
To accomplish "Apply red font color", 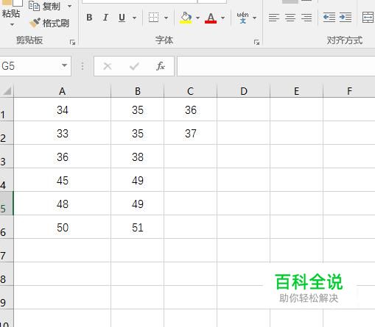I will pos(211,18).
